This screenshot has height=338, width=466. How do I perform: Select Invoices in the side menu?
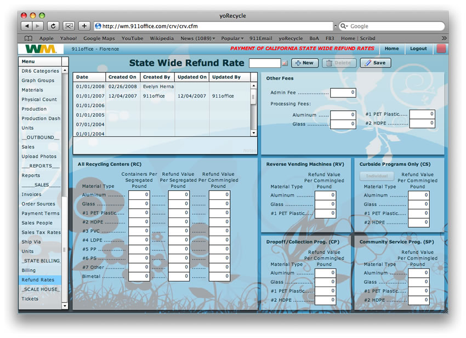40,194
